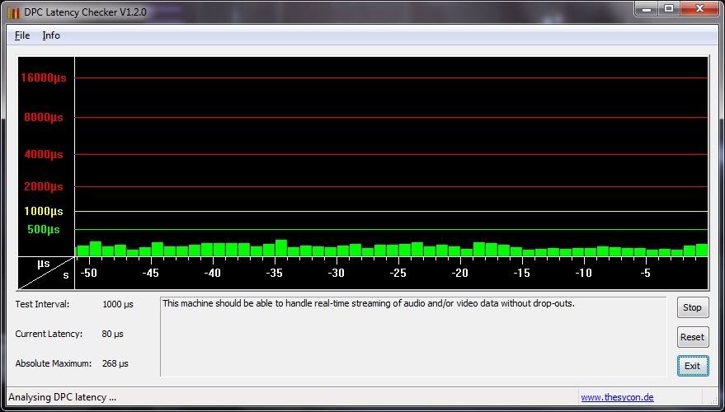
Task: Open the File menu
Action: (22, 35)
